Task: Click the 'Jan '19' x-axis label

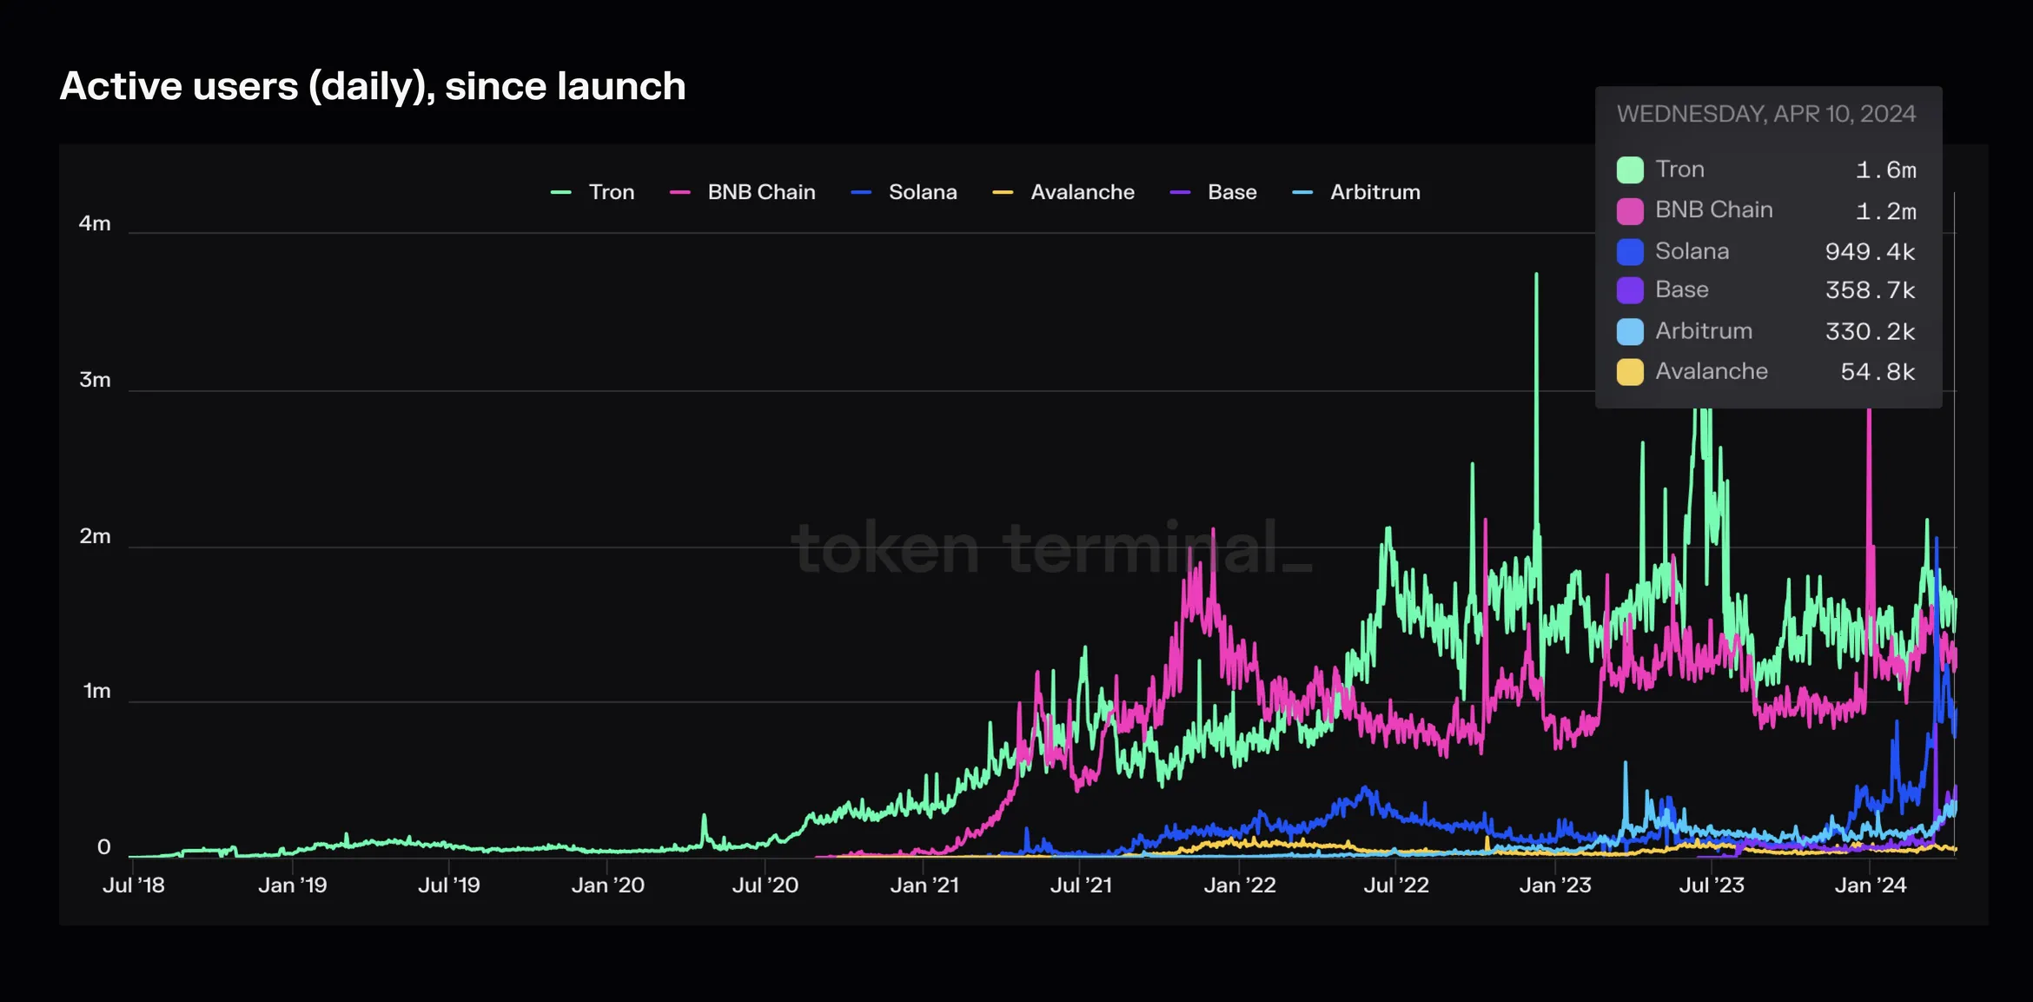Action: [292, 886]
